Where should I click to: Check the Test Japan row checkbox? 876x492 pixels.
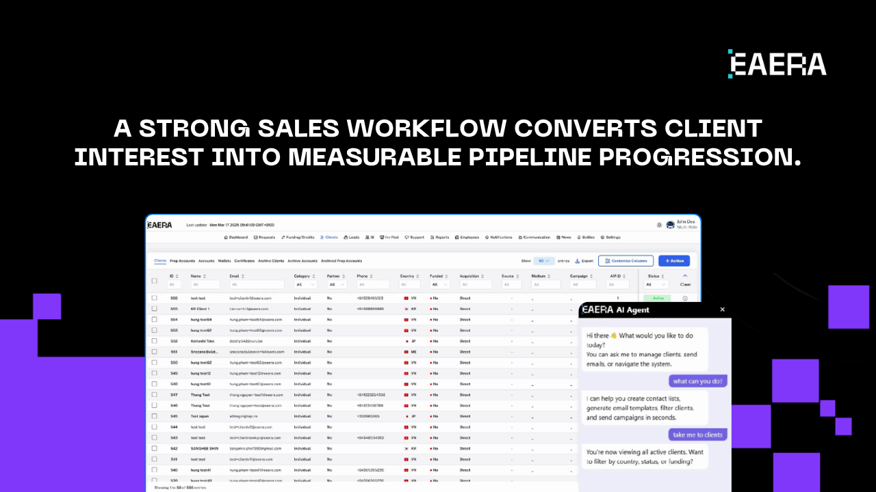154,416
